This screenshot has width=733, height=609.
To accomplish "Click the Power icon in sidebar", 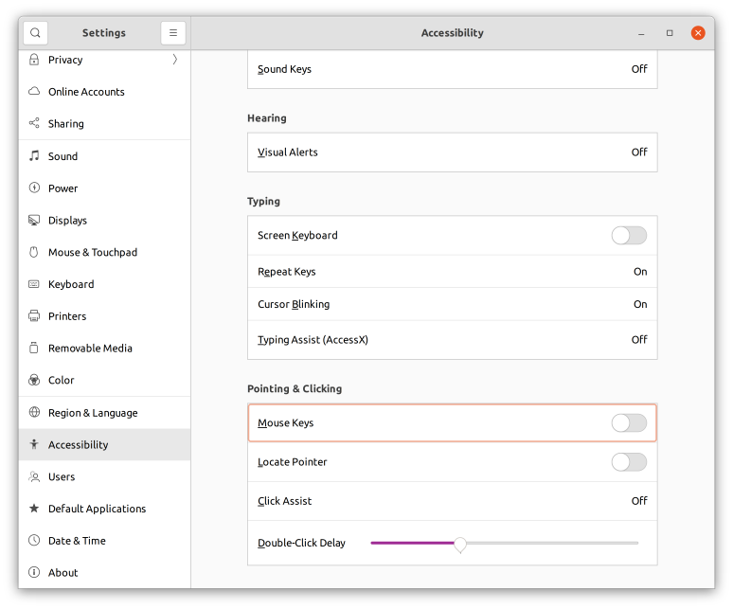I will click(34, 188).
